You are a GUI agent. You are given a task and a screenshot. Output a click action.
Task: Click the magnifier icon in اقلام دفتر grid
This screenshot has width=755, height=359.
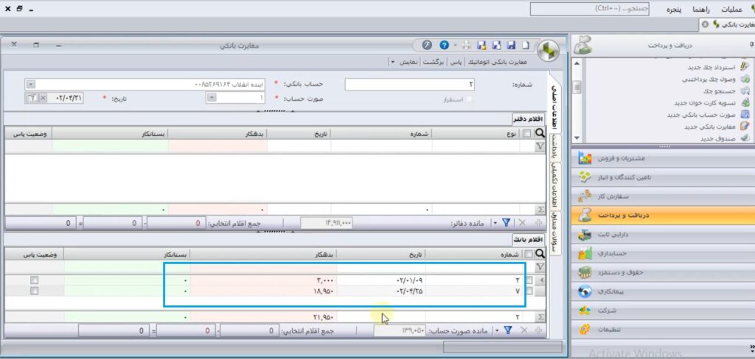[x=540, y=134]
